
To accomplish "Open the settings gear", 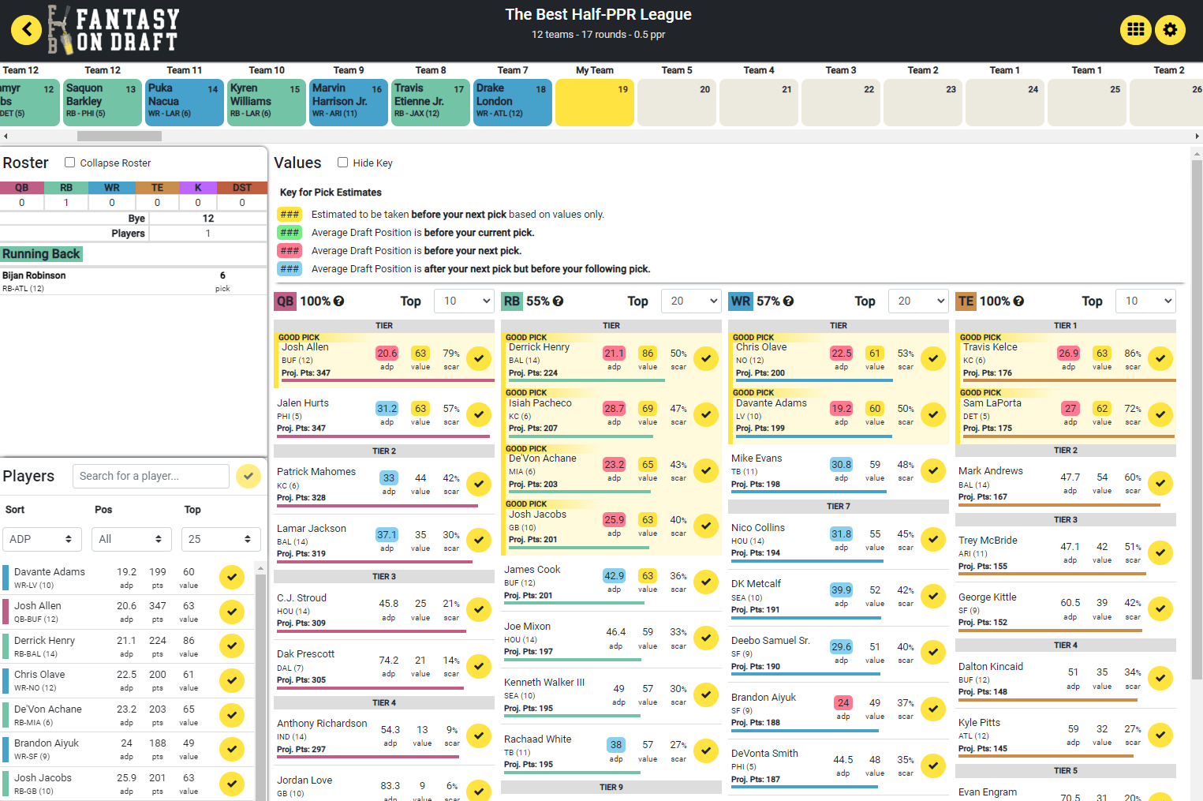I will pyautogui.click(x=1170, y=30).
